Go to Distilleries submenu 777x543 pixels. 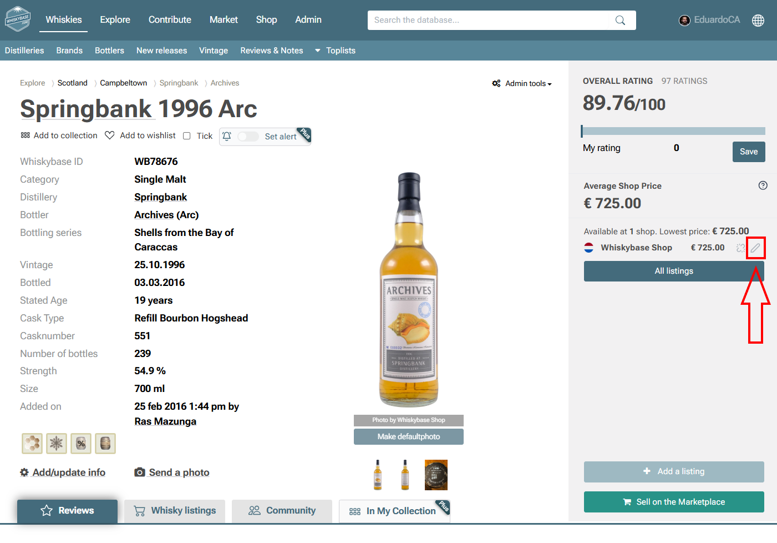point(24,51)
